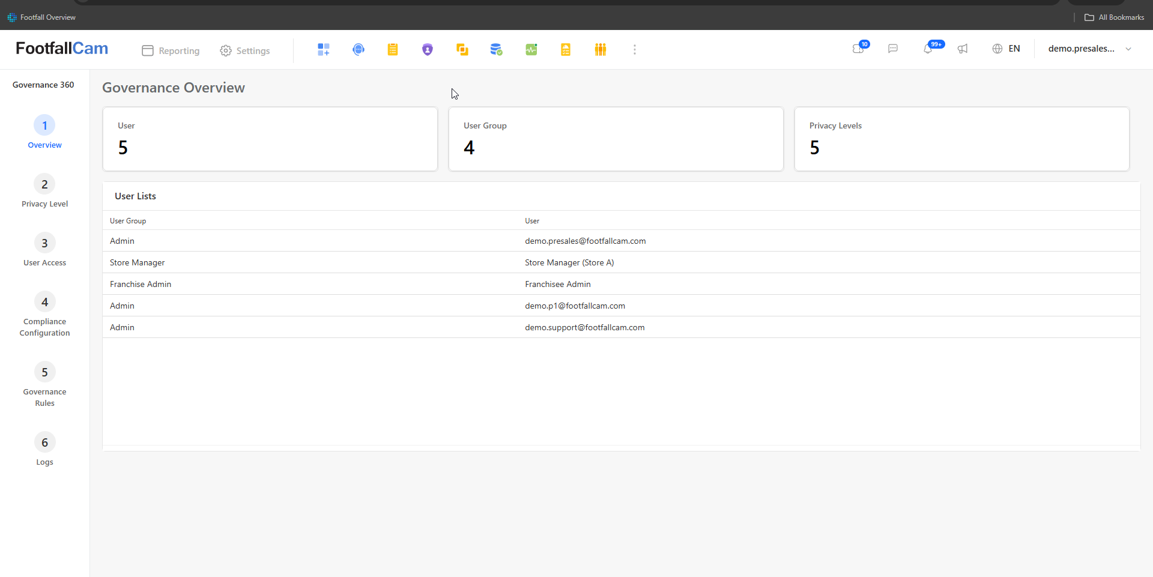Go to step 1 Overview
Viewport: 1153px width, 577px height.
(x=44, y=132)
